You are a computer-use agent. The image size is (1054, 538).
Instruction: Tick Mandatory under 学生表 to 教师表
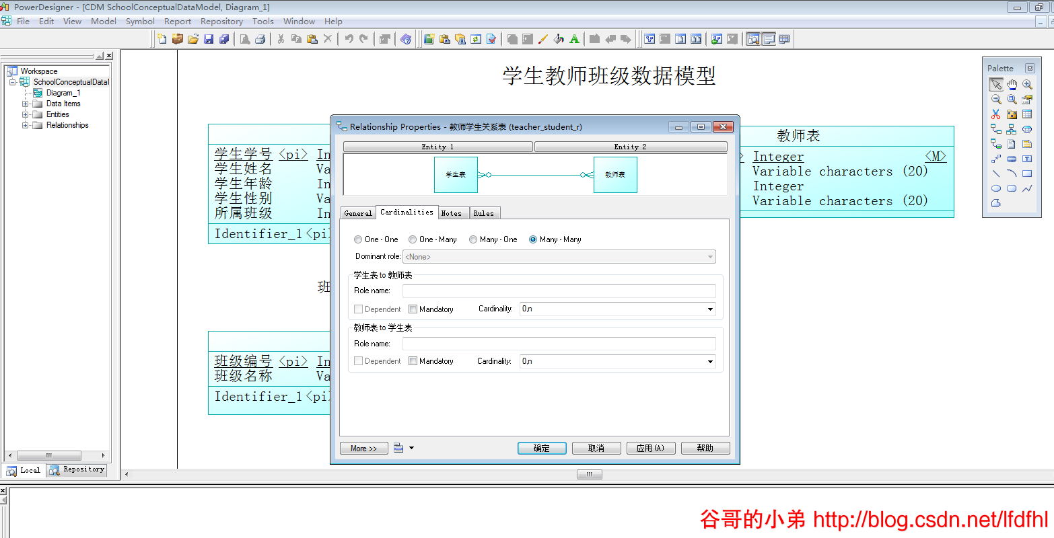(x=413, y=309)
